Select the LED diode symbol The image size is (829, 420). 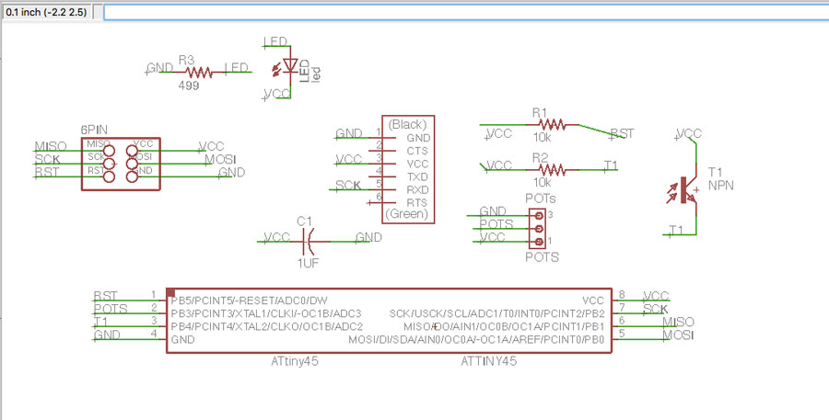click(290, 65)
